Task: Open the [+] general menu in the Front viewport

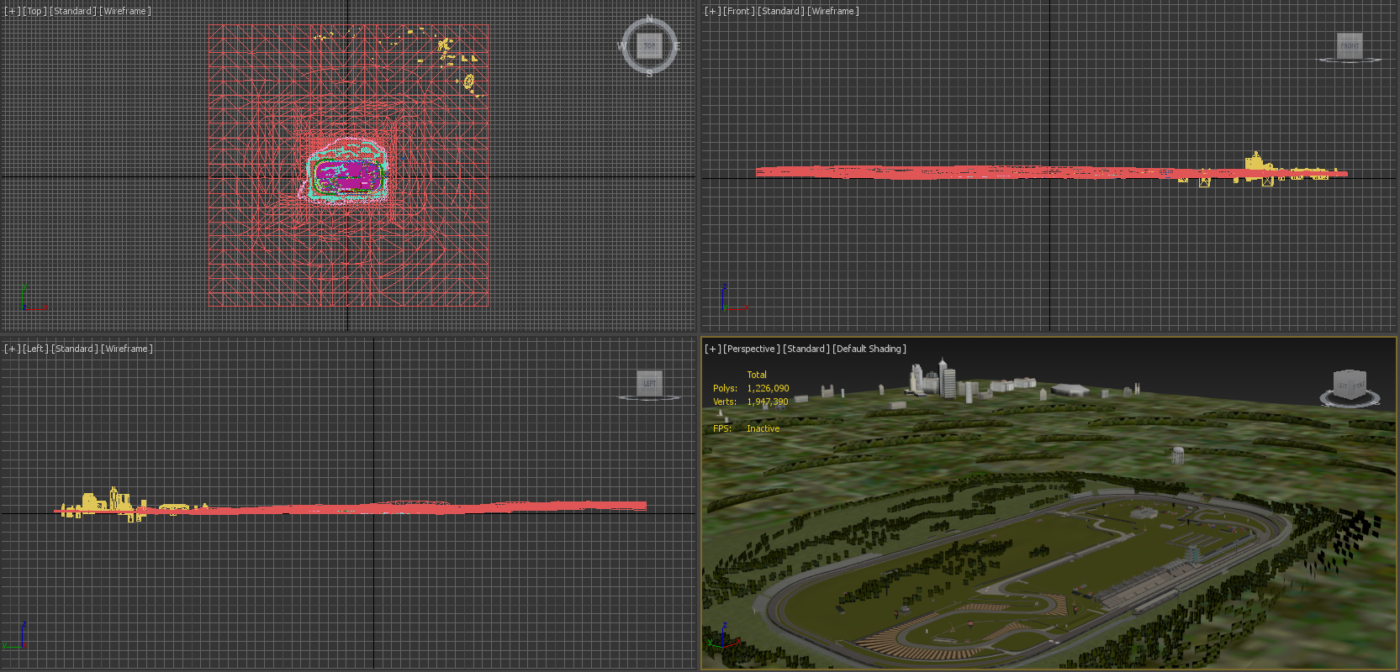Action: tap(712, 11)
